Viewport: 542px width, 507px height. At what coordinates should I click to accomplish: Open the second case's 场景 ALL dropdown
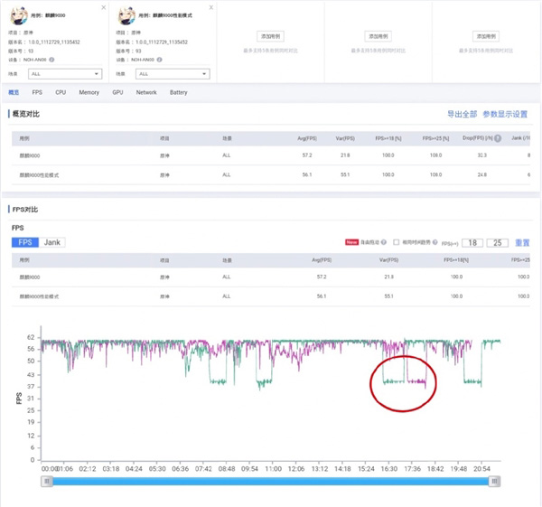coord(173,74)
